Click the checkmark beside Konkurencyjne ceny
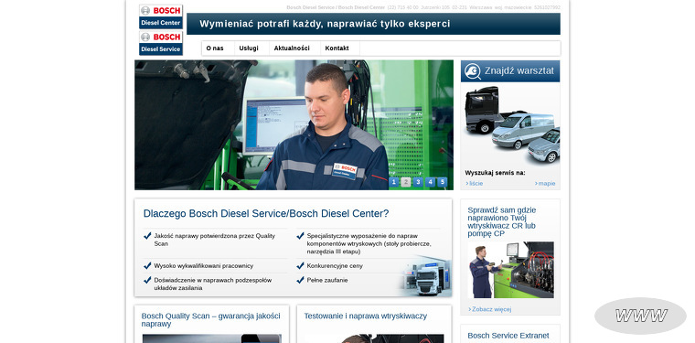Viewport: 695px width, 343px height. pyautogui.click(x=300, y=265)
